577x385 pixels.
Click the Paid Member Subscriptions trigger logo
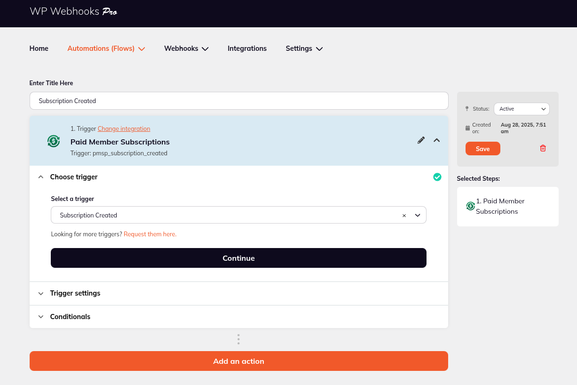pos(54,141)
